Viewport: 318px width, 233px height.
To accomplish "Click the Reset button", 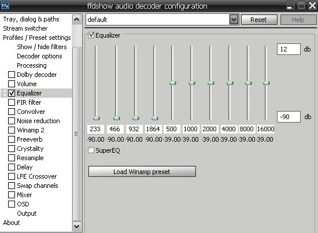I will coord(259,20).
